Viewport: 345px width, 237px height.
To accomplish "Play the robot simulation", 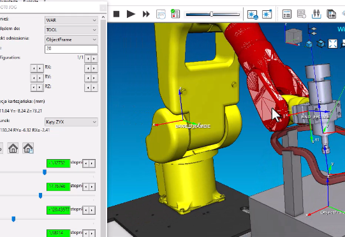I will click(131, 14).
